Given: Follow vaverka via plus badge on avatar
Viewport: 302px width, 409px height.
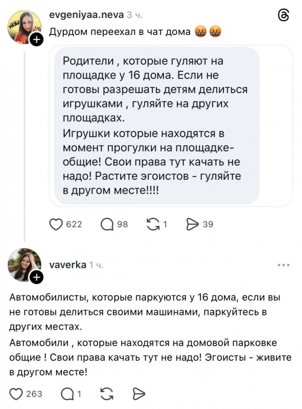Looking at the screenshot, I should pyautogui.click(x=36, y=278).
